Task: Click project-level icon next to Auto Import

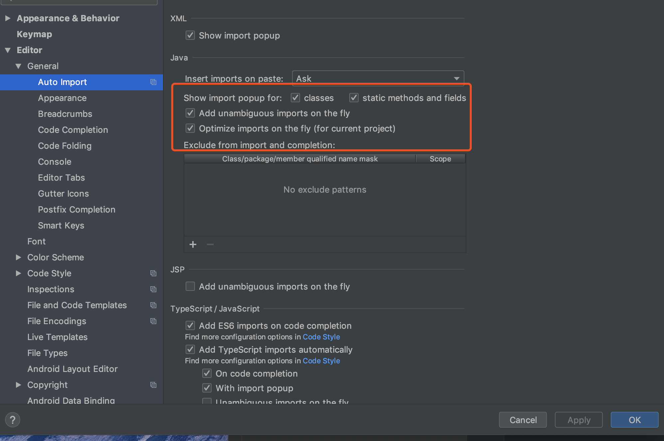Action: [153, 82]
